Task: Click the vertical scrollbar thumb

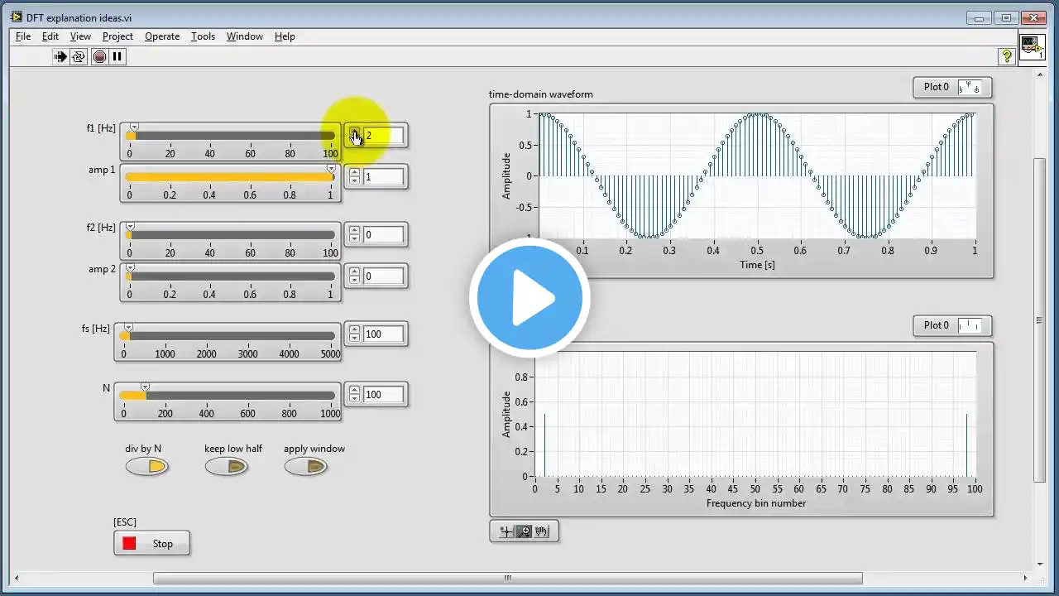Action: pos(1040,320)
